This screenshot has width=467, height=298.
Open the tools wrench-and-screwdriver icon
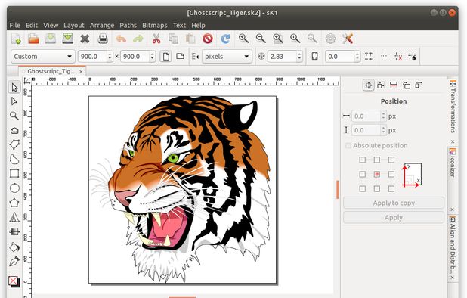(x=348, y=39)
